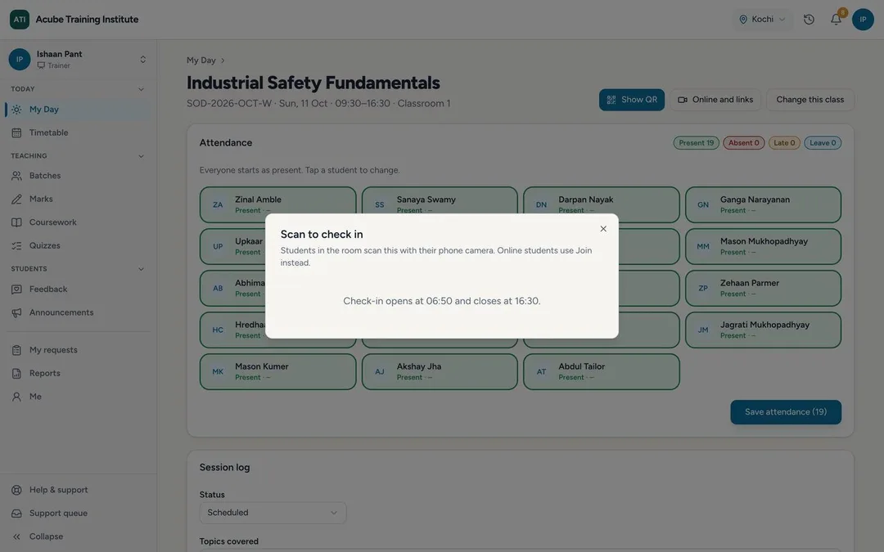Click the My requests clipboard icon

coord(17,350)
